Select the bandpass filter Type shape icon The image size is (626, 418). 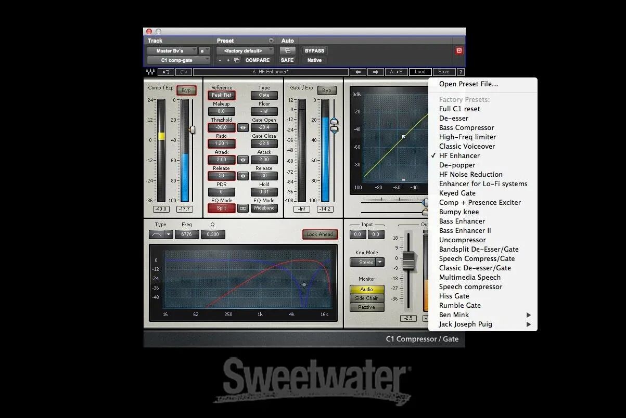click(157, 234)
